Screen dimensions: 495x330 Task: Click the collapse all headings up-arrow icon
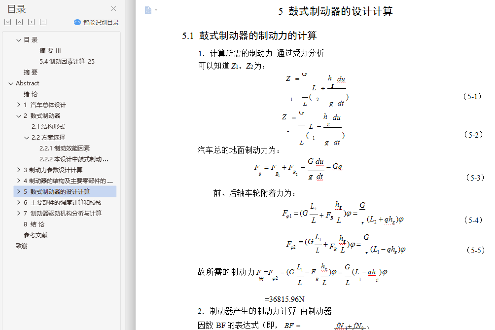20,22
